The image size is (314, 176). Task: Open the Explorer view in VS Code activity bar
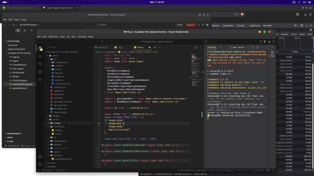pyautogui.click(x=40, y=48)
